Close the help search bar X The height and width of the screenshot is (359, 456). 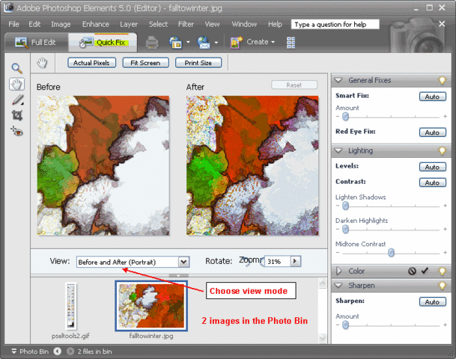442,24
